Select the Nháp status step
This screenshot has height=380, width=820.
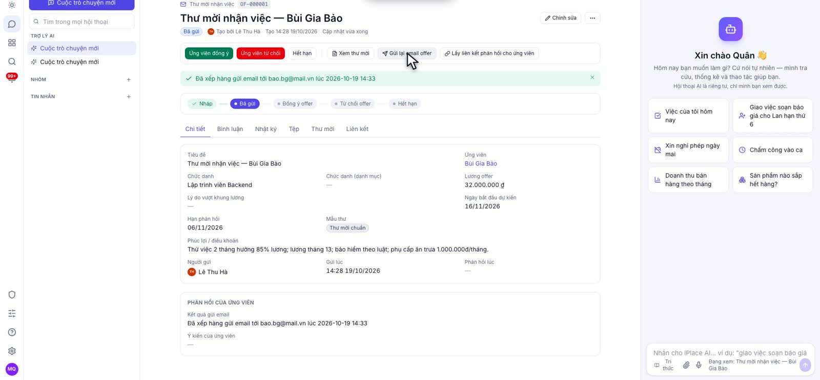click(202, 104)
